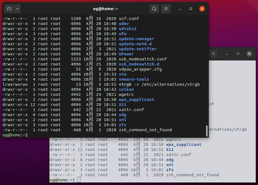This screenshot has height=185, width=258.
Task: Close the front terminal with orange button
Action: 202,9
